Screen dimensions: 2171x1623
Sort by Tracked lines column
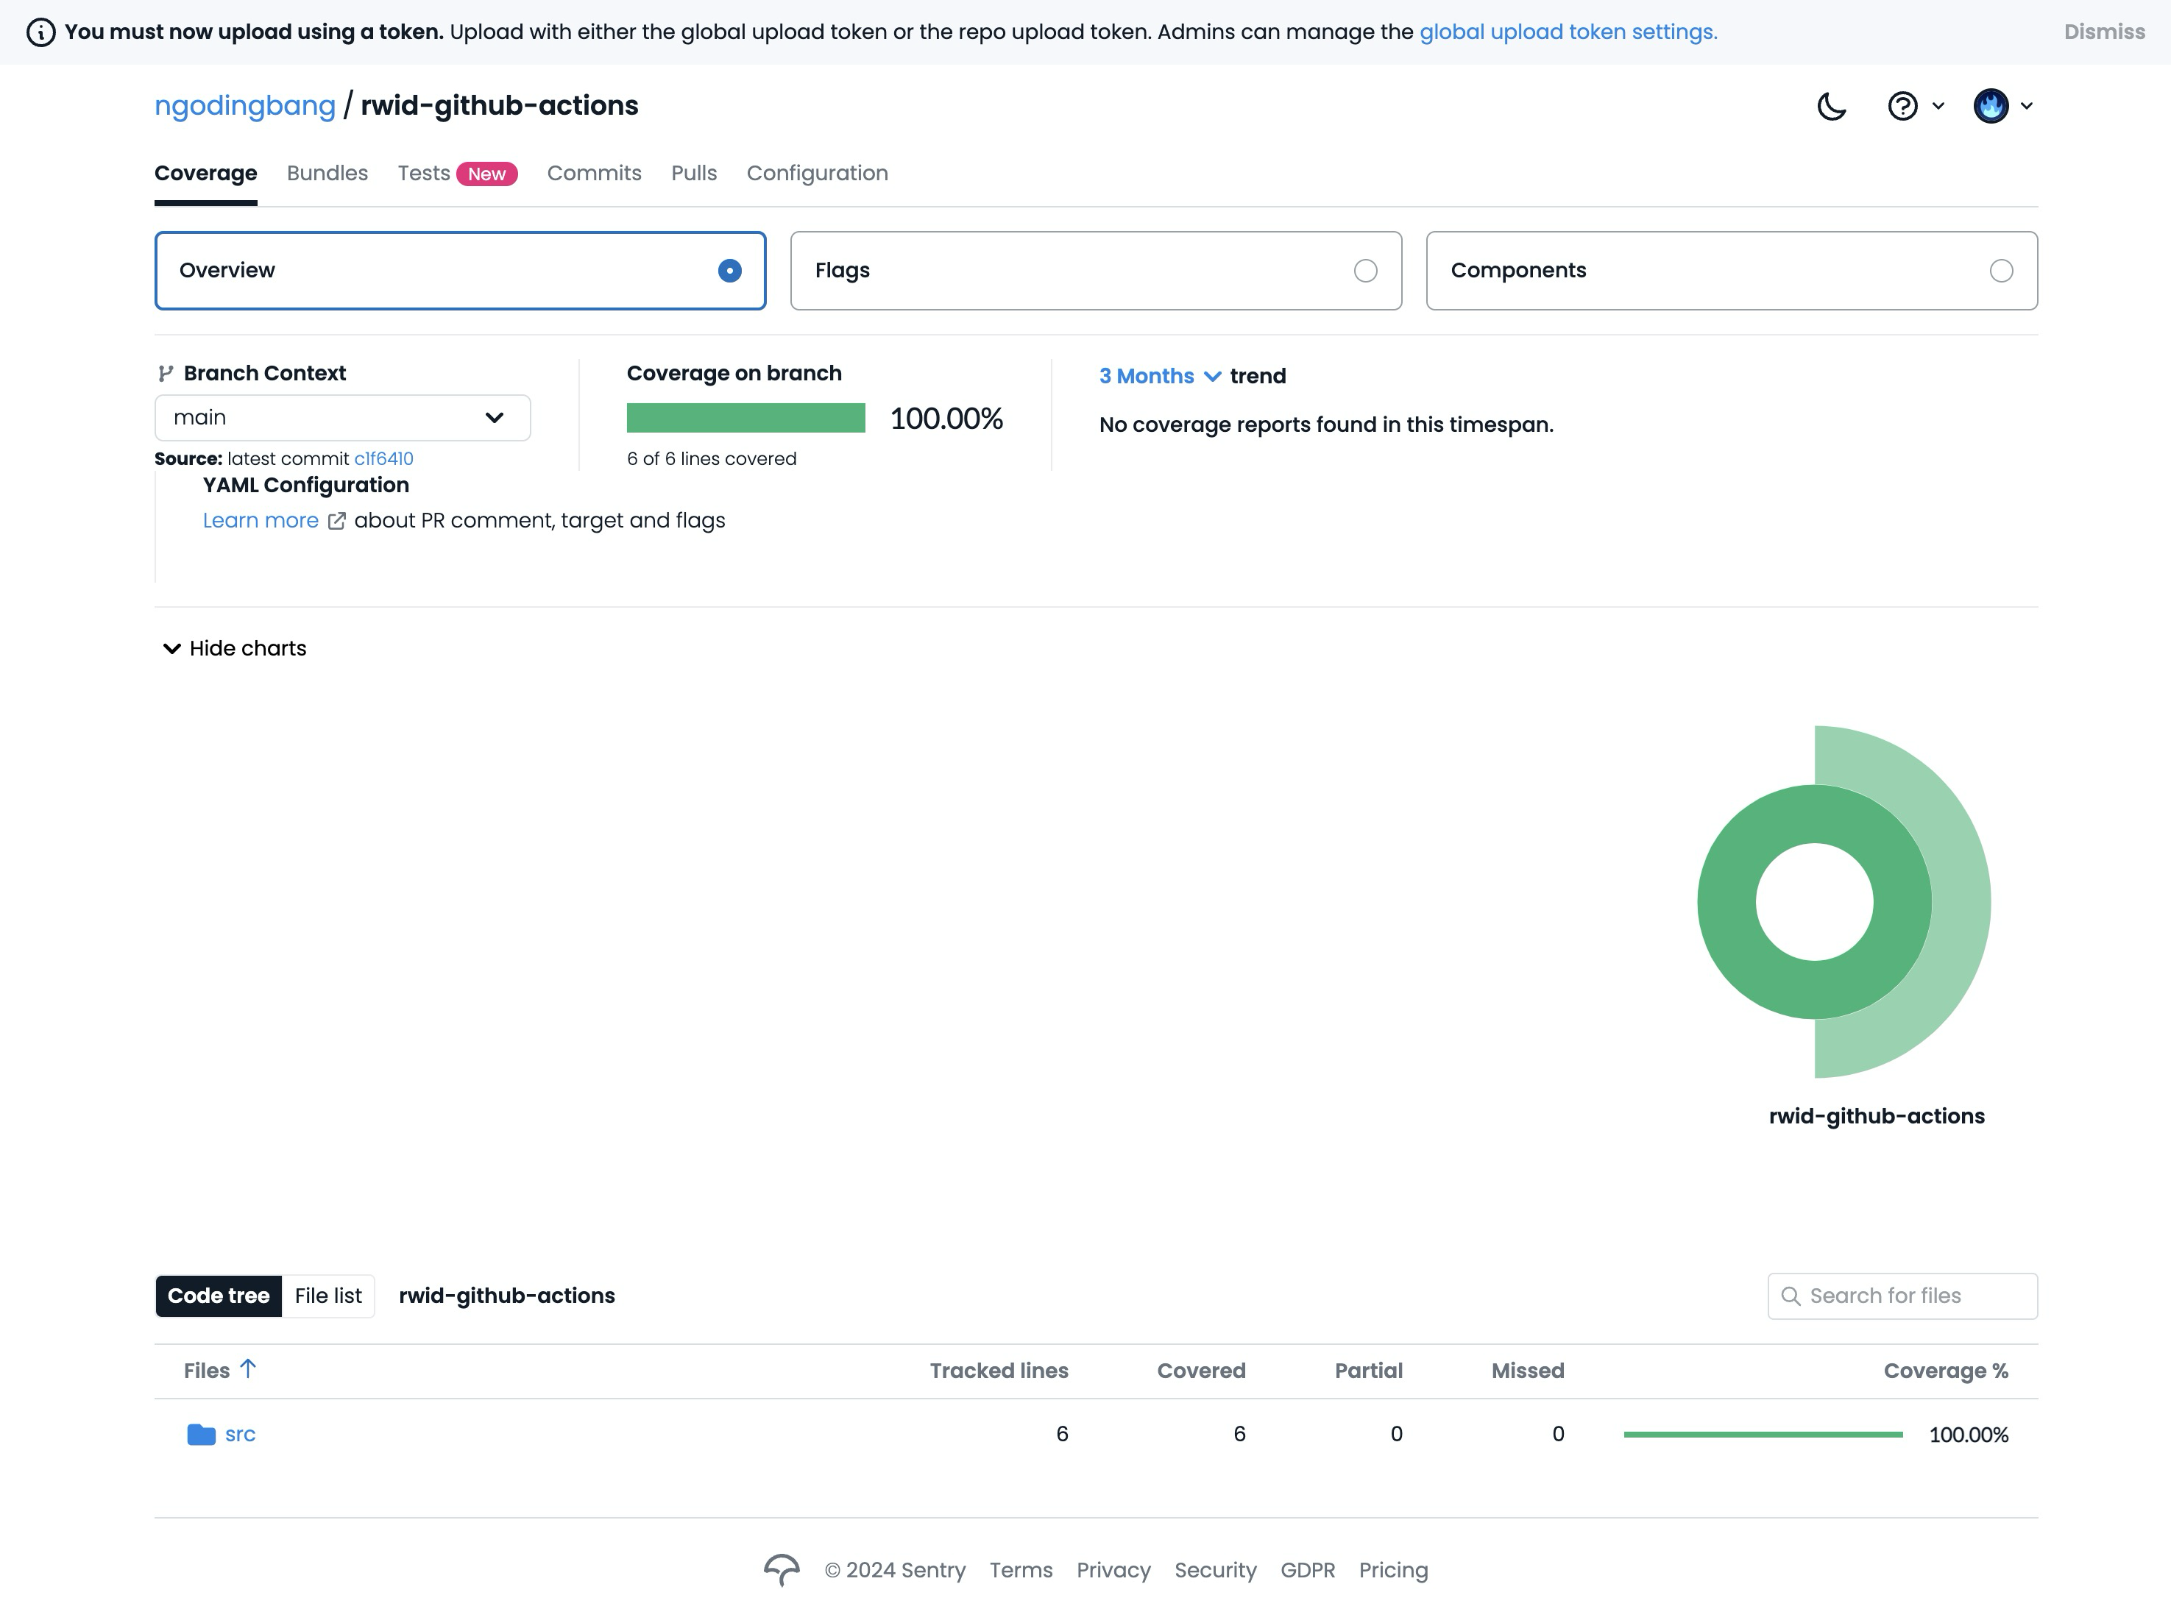[x=999, y=1371]
